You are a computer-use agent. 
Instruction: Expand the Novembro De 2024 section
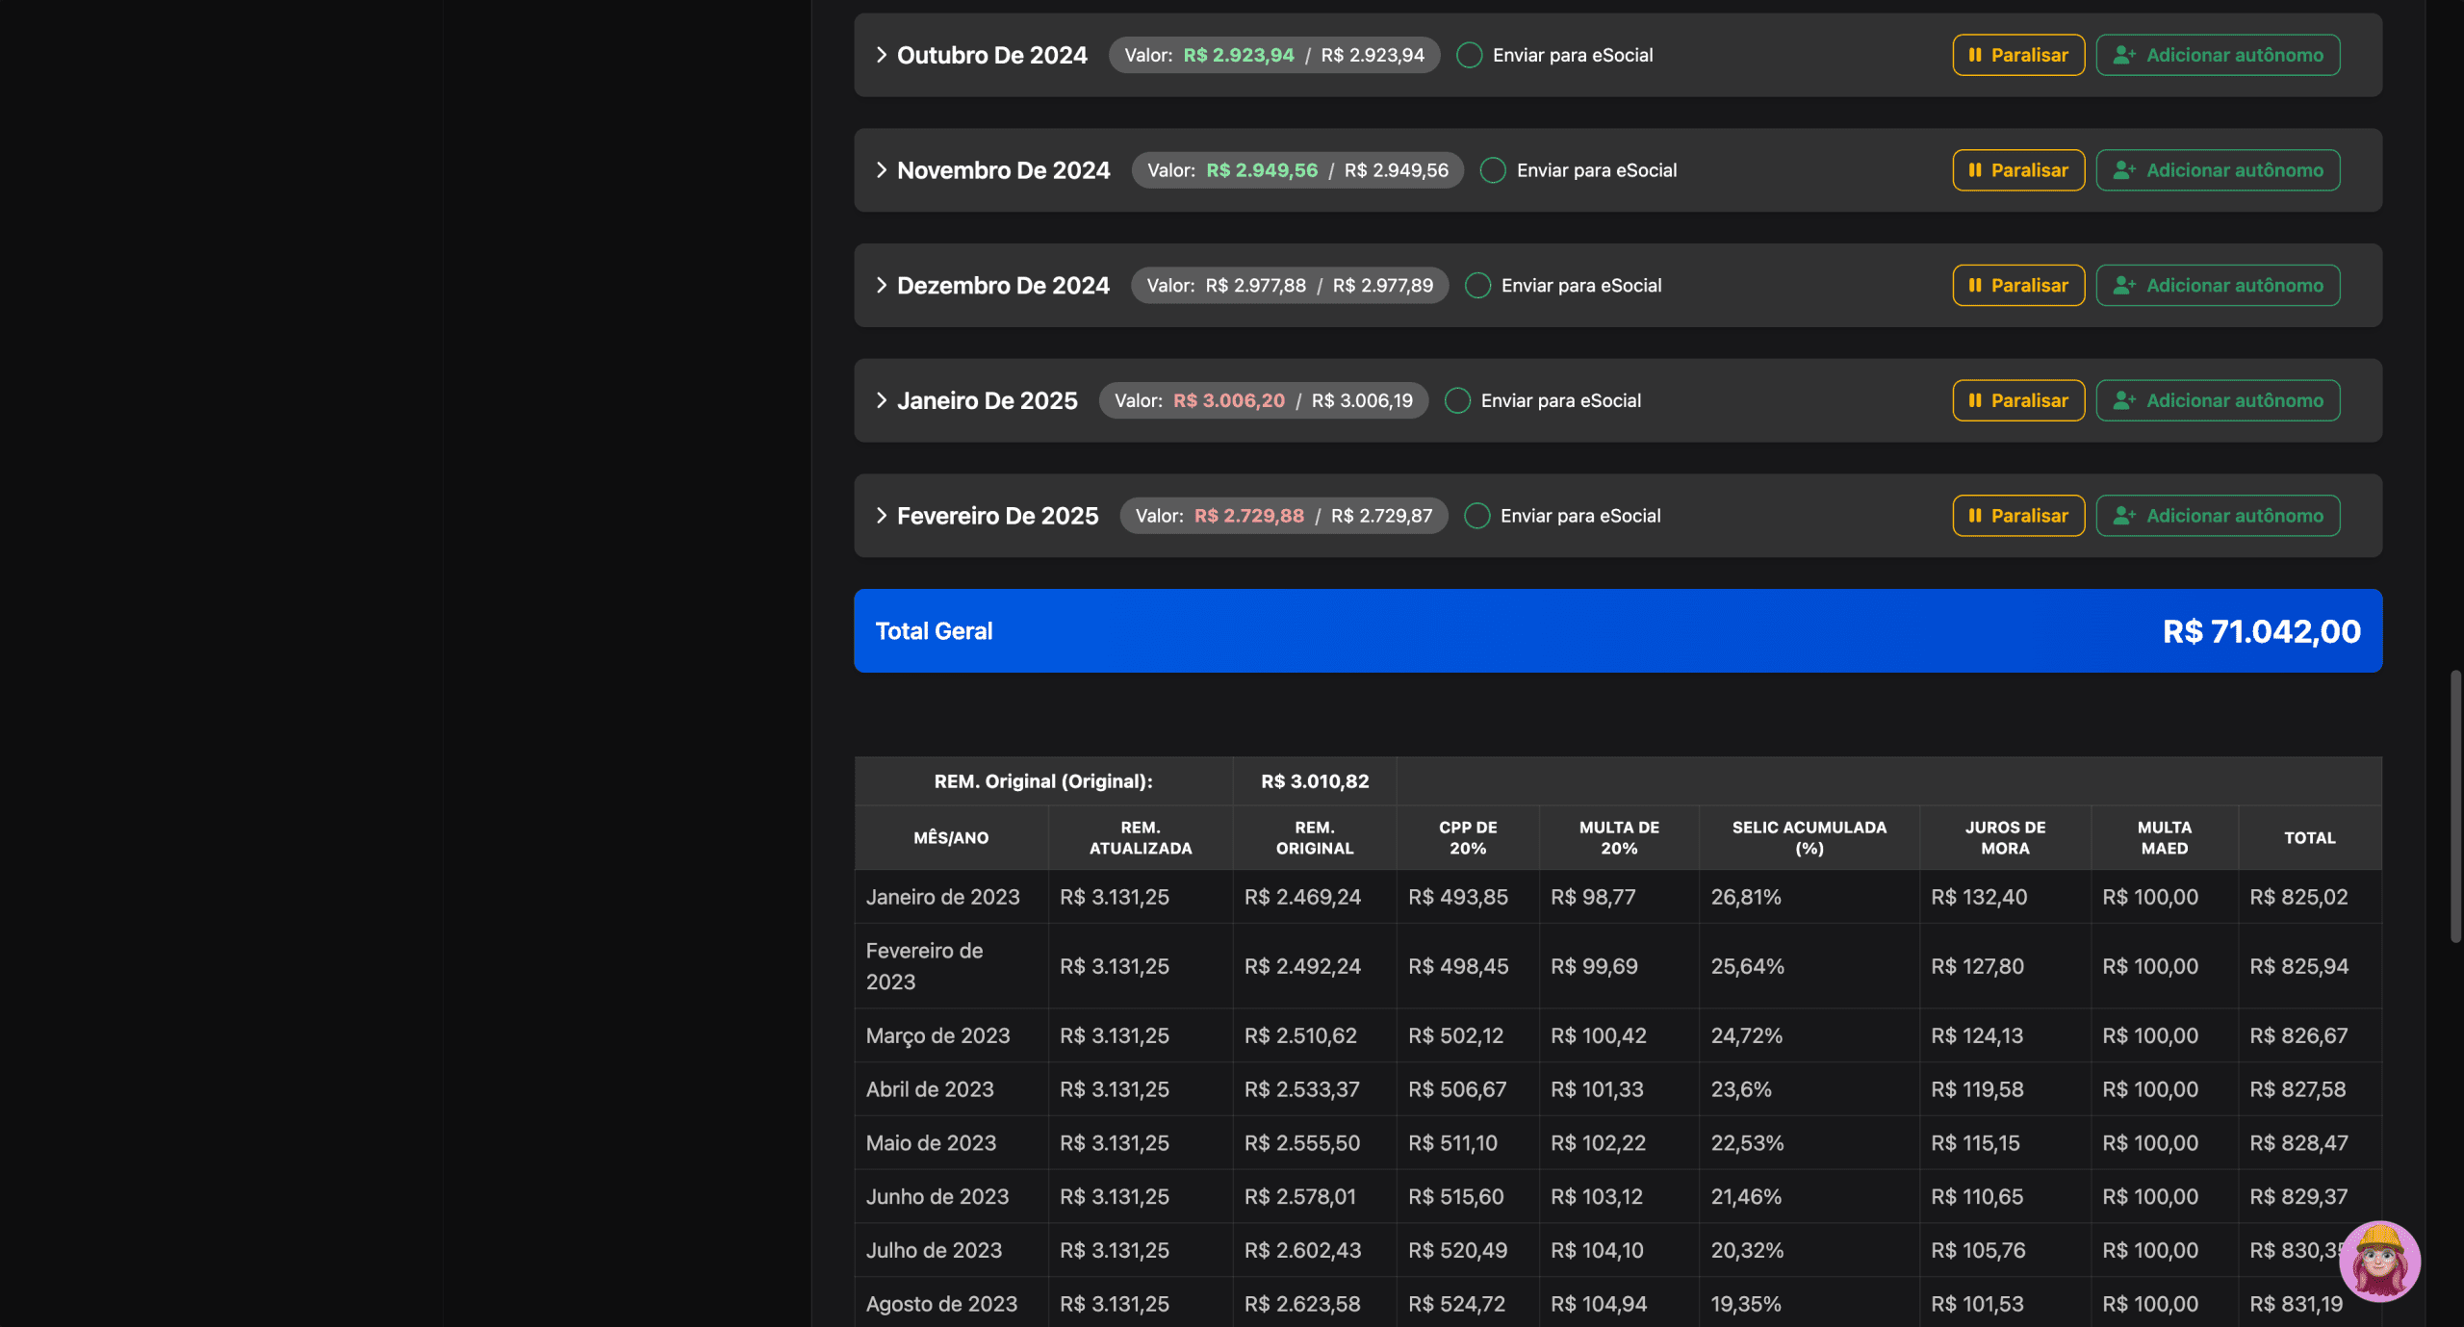[x=881, y=170]
